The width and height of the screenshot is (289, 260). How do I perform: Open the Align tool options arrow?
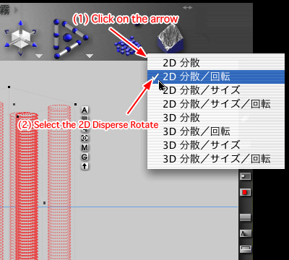pyautogui.click(x=90, y=56)
